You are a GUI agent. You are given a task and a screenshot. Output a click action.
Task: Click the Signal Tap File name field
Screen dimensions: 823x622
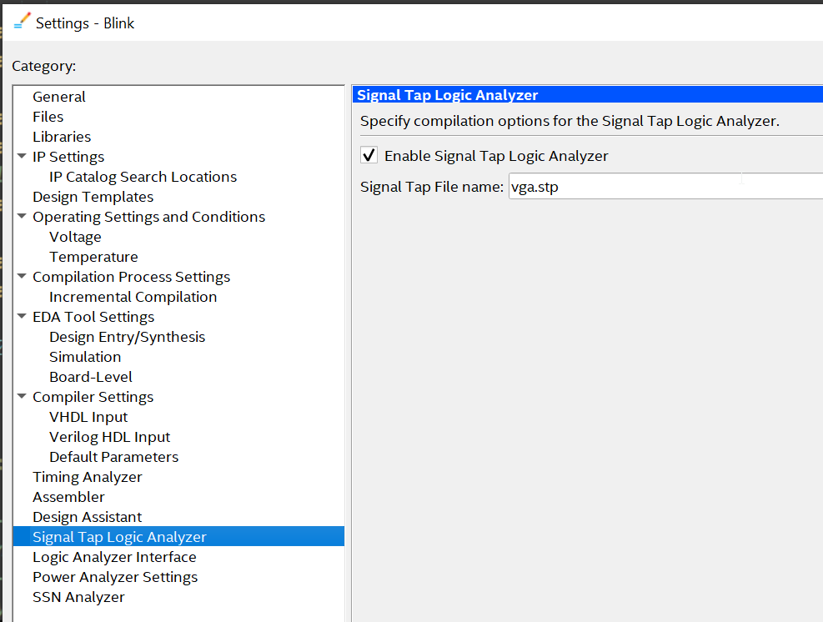[665, 187]
